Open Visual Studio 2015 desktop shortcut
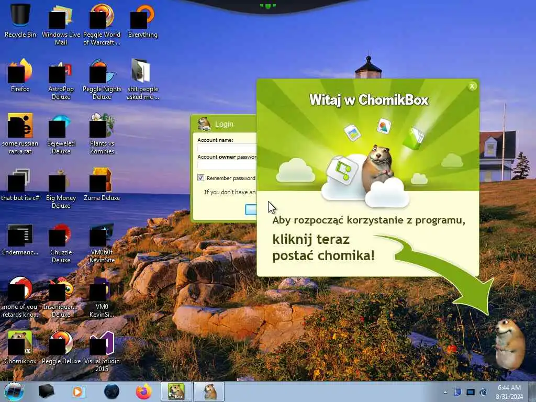 [x=102, y=351]
